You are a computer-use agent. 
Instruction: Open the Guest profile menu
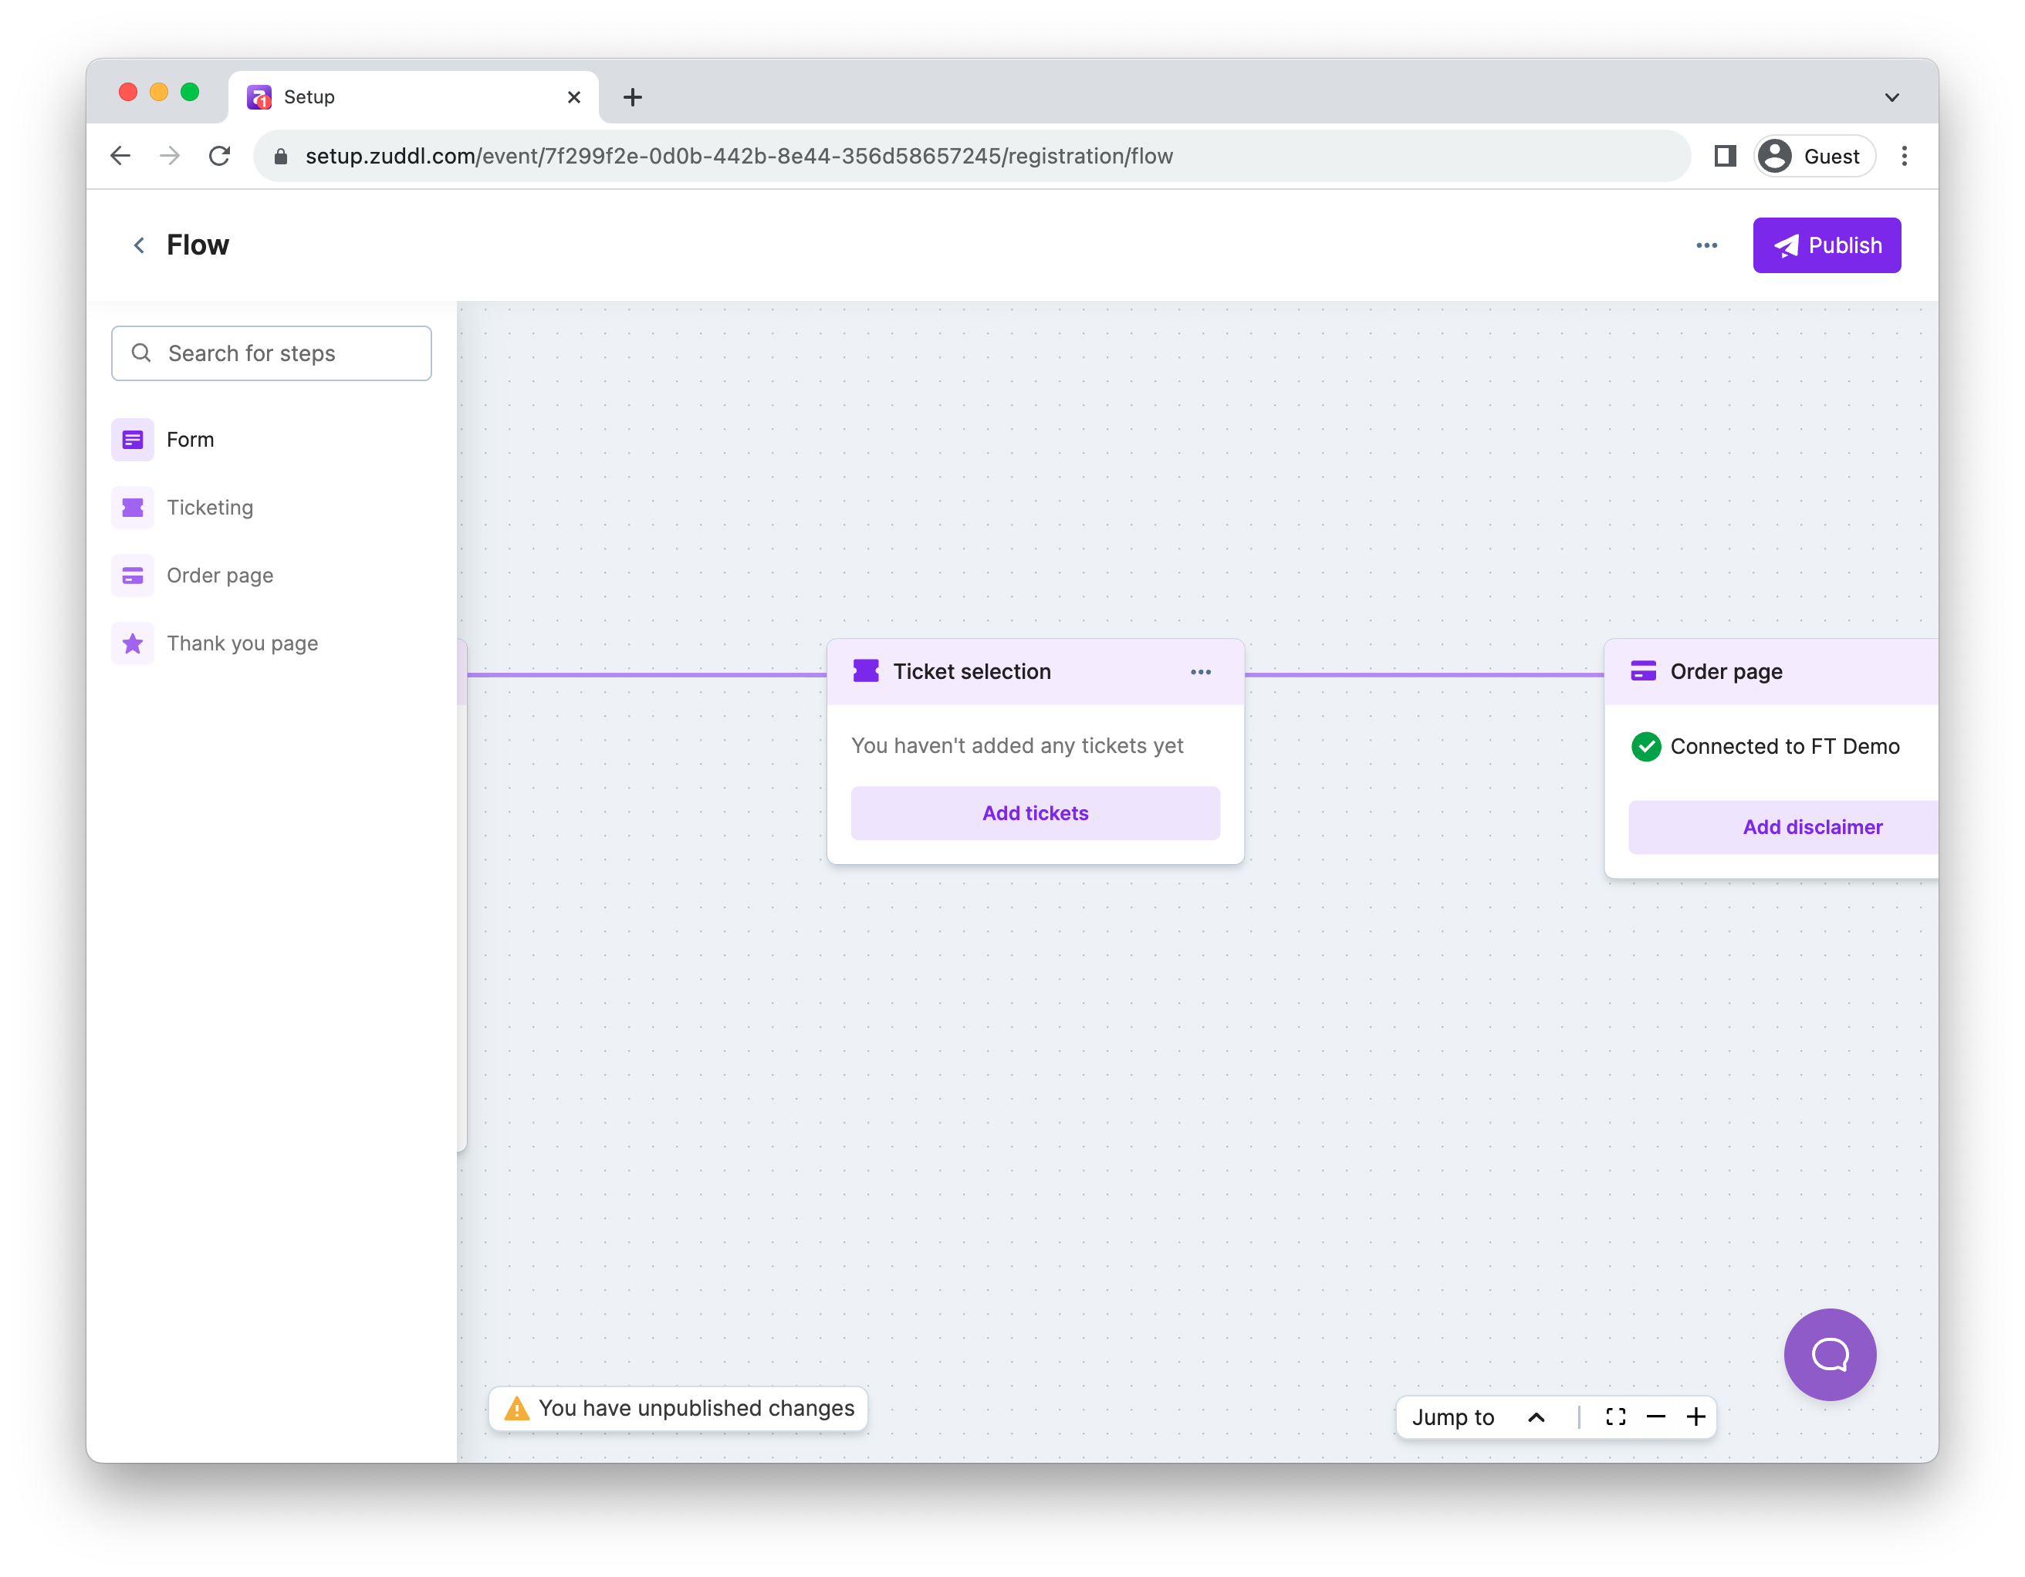click(x=1814, y=156)
